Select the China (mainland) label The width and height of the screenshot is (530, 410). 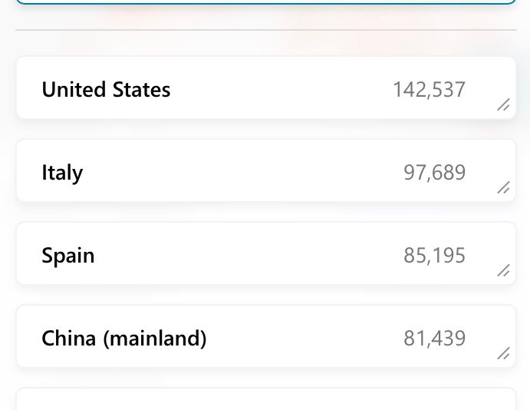click(x=123, y=339)
